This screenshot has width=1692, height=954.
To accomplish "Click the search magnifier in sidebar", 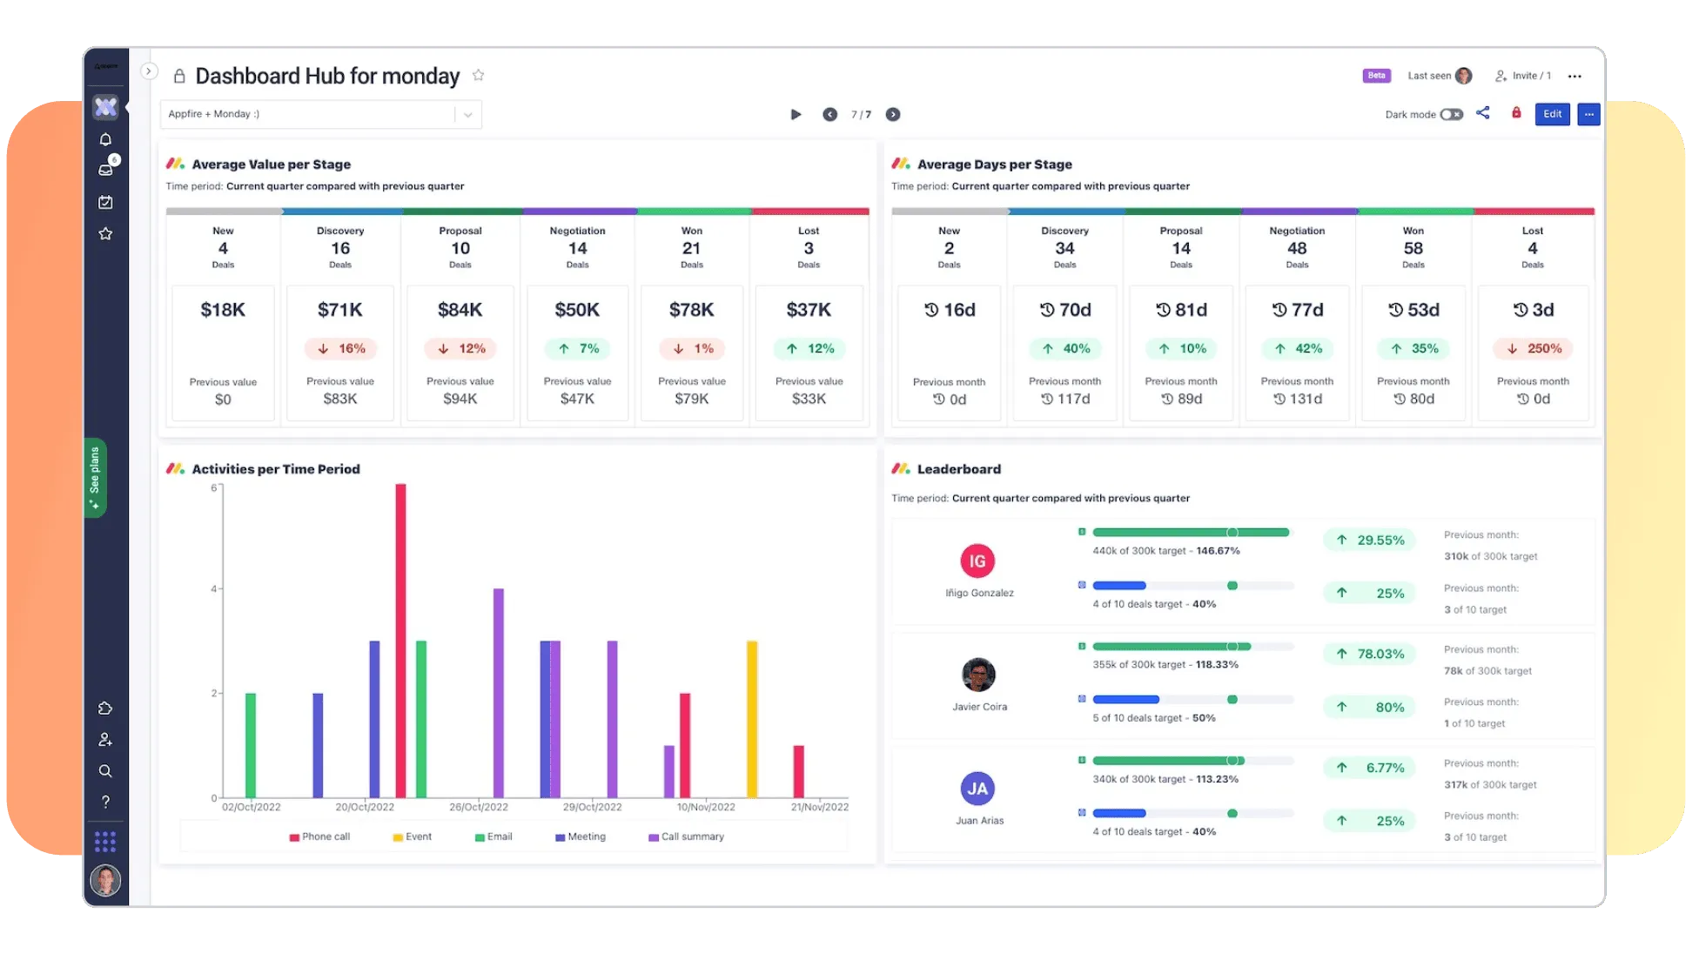I will (105, 771).
